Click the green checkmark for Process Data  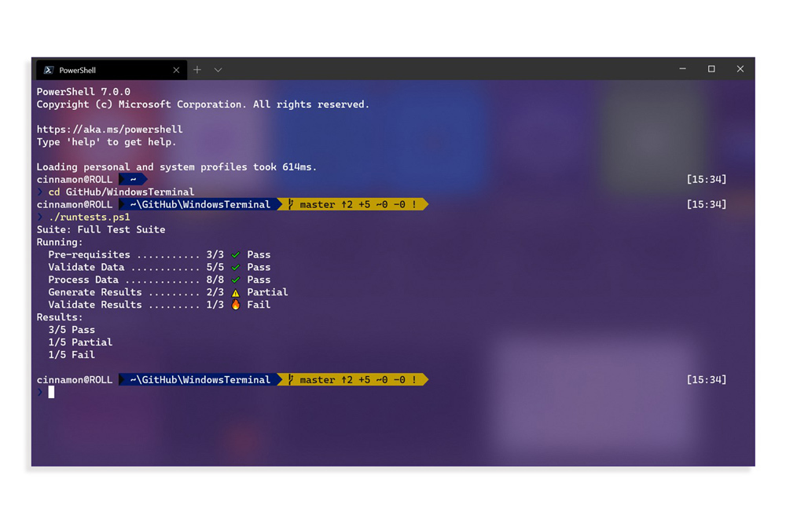click(x=236, y=280)
